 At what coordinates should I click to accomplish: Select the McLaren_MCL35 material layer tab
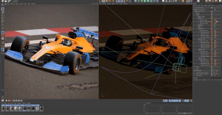(x=28, y=105)
